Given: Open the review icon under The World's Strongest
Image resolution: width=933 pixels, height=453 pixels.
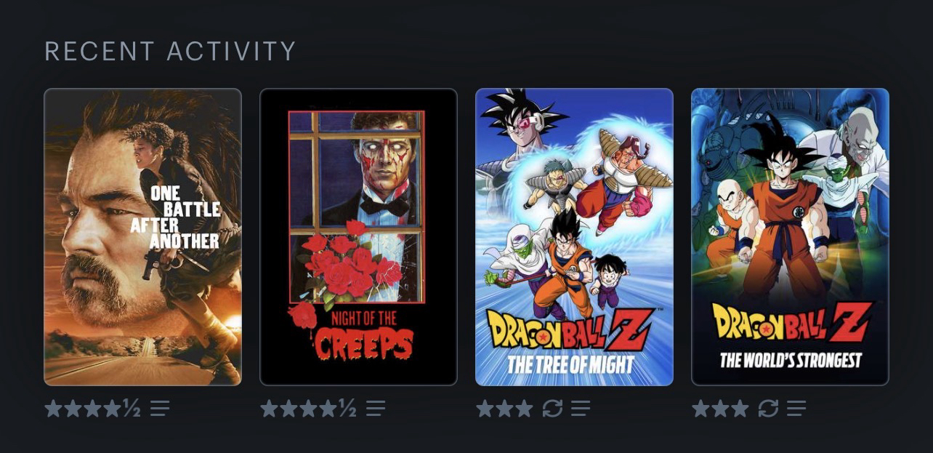Looking at the screenshot, I should tap(796, 409).
